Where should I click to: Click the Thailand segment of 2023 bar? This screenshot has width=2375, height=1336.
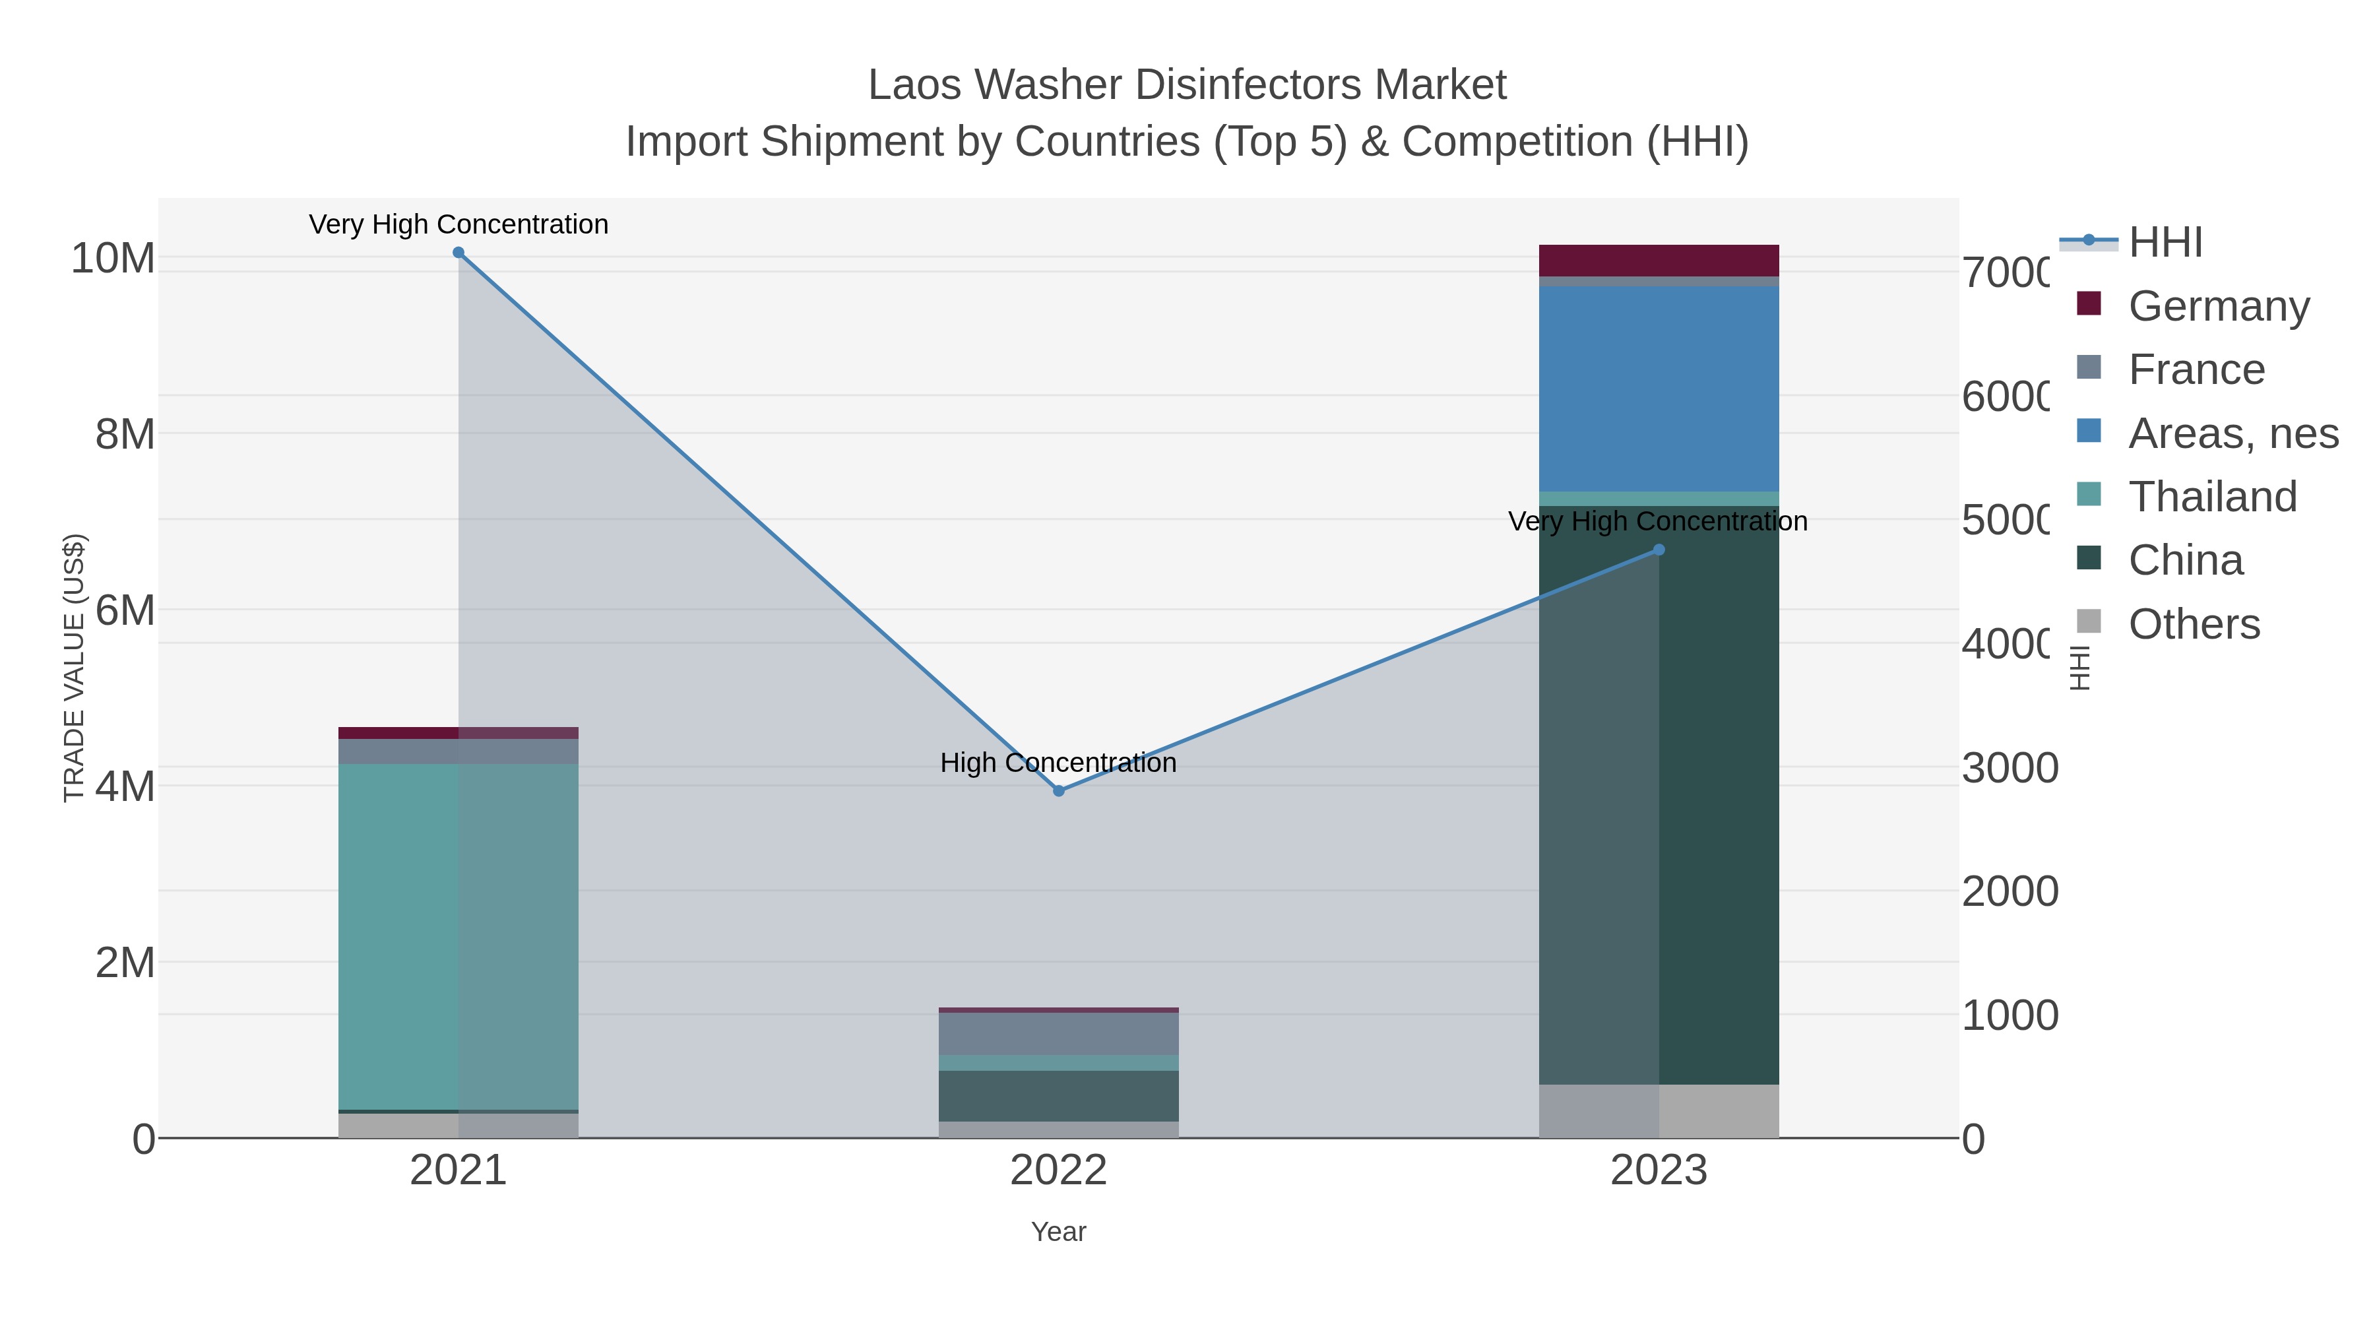tap(1659, 499)
